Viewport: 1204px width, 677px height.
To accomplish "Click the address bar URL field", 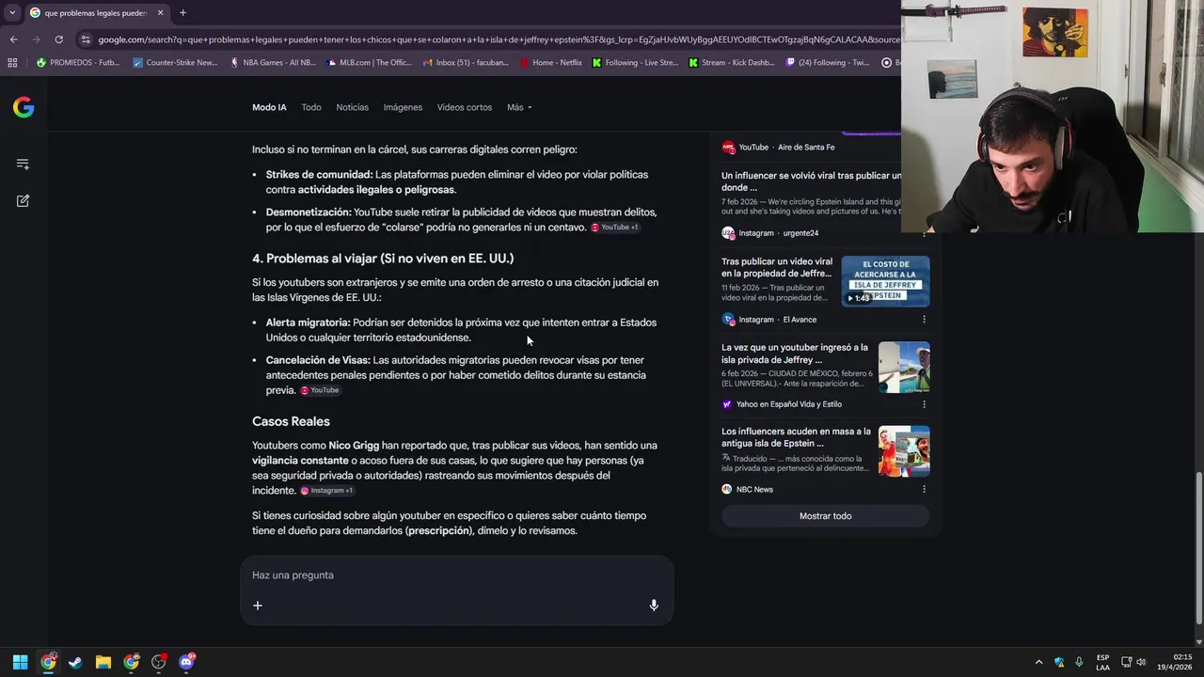I will (x=499, y=39).
